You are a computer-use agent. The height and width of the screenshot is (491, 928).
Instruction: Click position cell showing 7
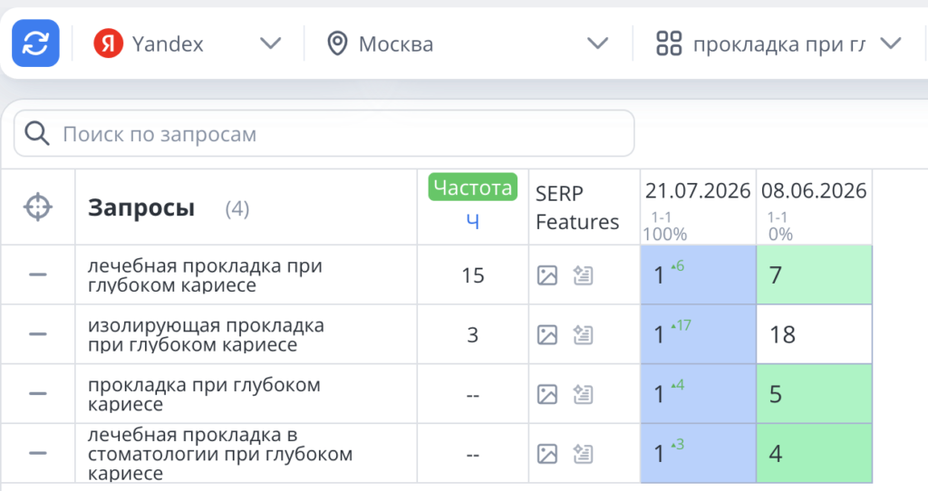coord(815,275)
